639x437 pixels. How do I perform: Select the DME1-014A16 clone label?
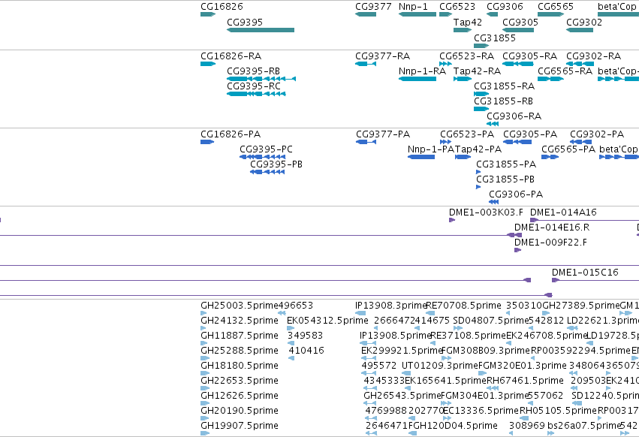[x=563, y=212]
